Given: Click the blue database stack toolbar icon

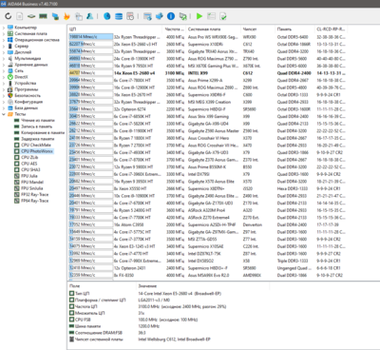Looking at the screenshot, I should click(x=119, y=16).
